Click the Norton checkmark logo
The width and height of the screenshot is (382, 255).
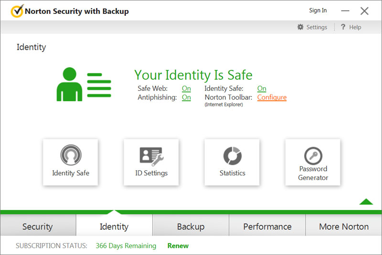click(17, 11)
